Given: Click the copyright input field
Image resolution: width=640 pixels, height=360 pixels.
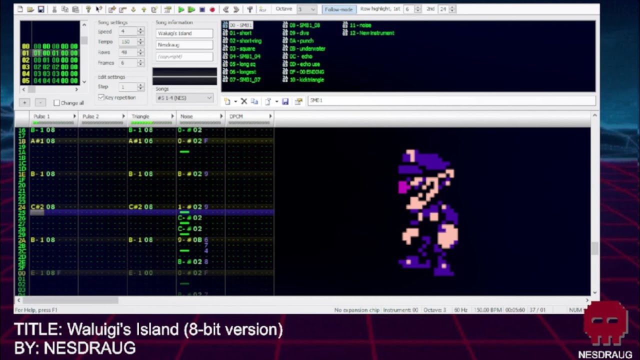Looking at the screenshot, I should point(184,56).
